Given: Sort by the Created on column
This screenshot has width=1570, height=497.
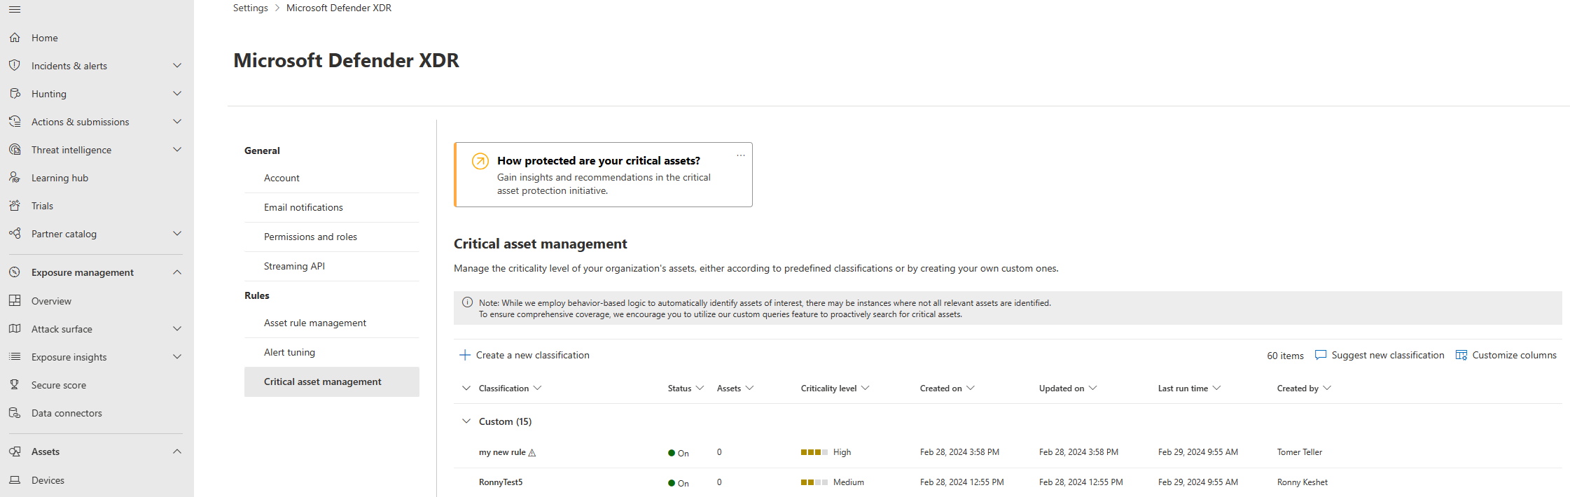Looking at the screenshot, I should coord(940,388).
